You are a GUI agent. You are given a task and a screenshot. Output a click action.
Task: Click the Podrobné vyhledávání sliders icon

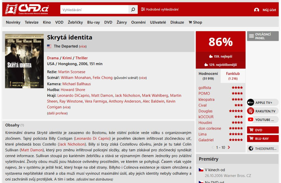[143, 9]
